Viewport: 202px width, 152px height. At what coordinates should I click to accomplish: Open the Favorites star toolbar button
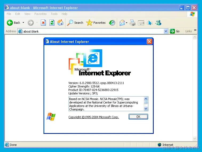[x=96, y=23]
